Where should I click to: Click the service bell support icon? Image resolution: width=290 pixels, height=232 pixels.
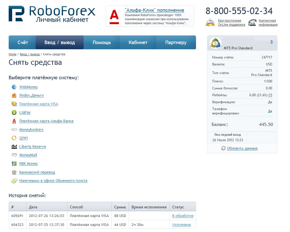pos(210,22)
